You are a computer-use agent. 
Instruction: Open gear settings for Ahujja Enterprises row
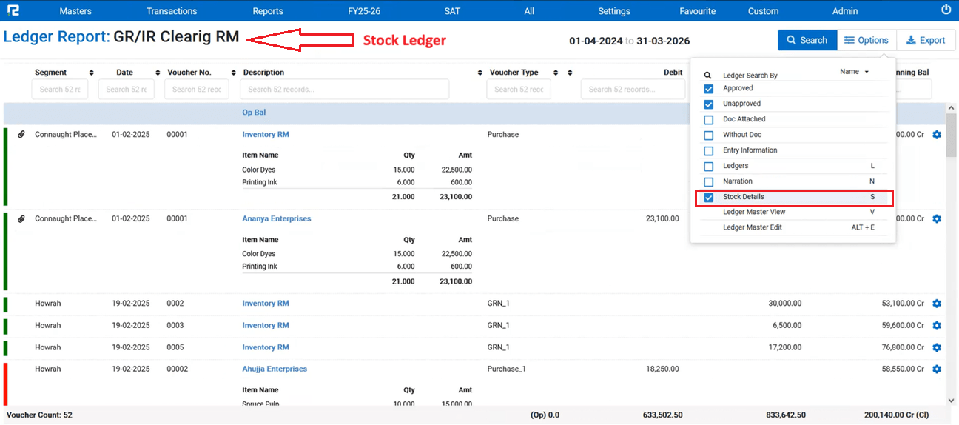click(x=937, y=369)
